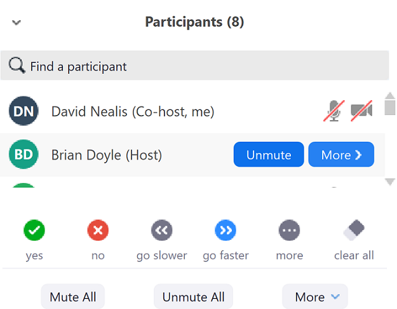Click the green yes checkmark icon
This screenshot has width=397, height=309.
(34, 230)
